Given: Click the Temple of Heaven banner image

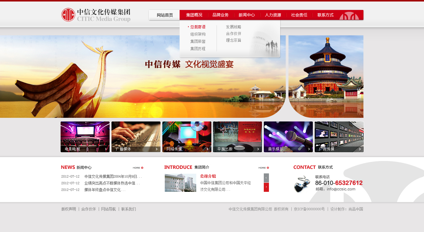Looking at the screenshot, I should 326,76.
